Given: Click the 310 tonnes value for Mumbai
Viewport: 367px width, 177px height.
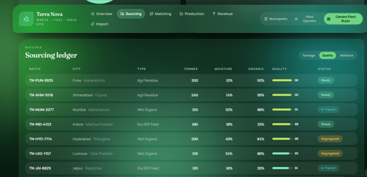Looking at the screenshot, I should pos(195,110).
